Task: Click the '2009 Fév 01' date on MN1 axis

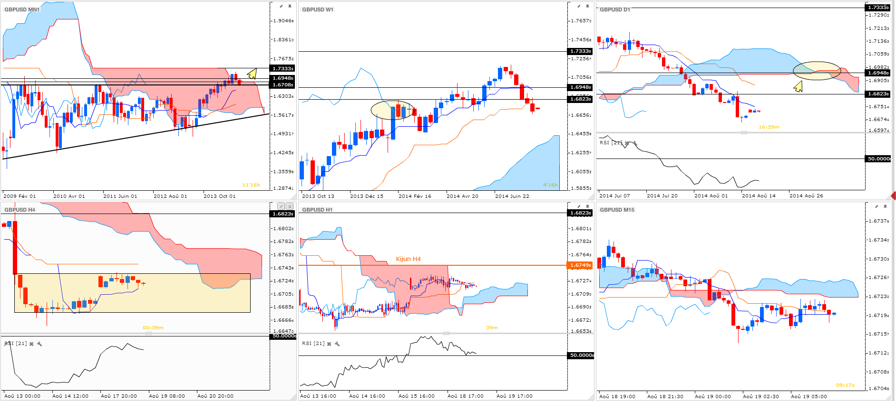Action: click(19, 196)
